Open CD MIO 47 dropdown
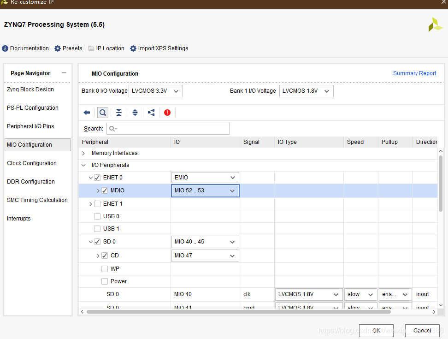The image size is (448, 339). pyautogui.click(x=205, y=256)
